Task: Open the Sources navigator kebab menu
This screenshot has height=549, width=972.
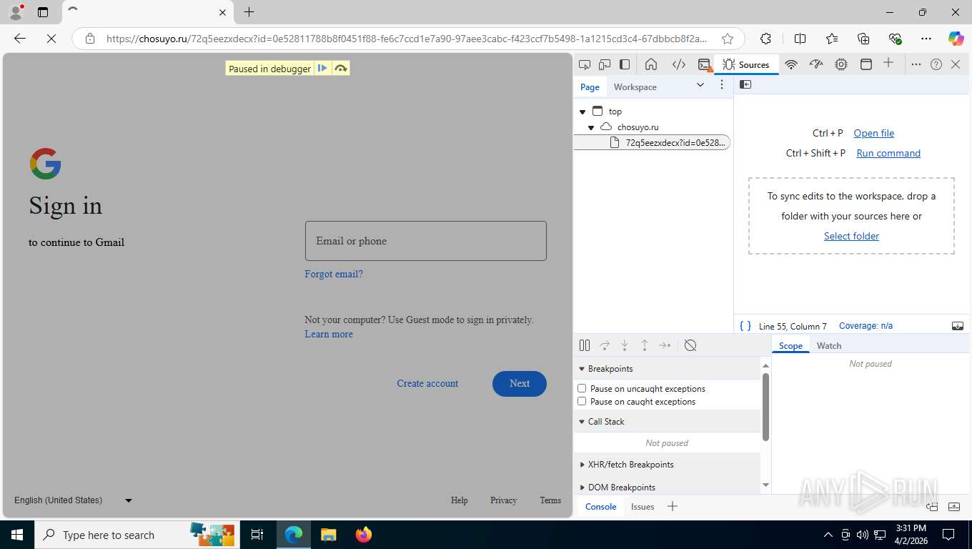Action: 722,84
